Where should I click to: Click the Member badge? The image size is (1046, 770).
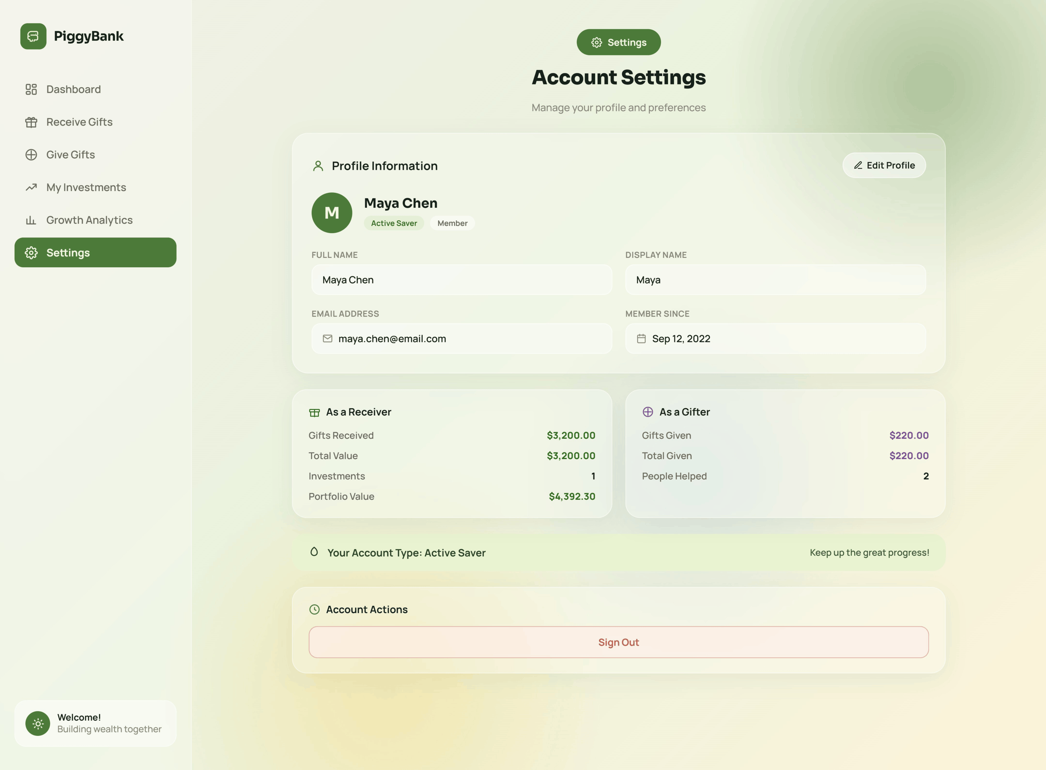pyautogui.click(x=452, y=223)
